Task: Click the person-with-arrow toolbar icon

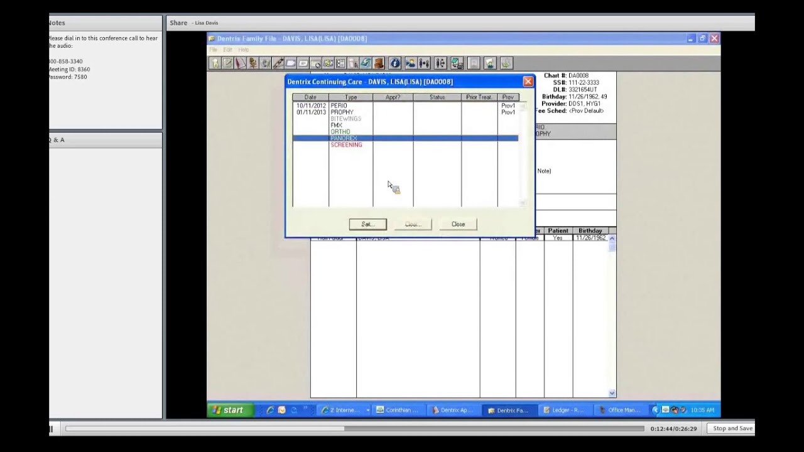Action: [411, 63]
